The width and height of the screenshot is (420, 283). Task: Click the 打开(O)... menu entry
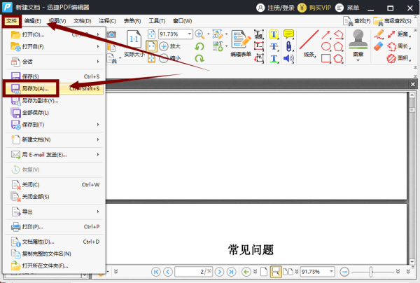[x=54, y=34]
